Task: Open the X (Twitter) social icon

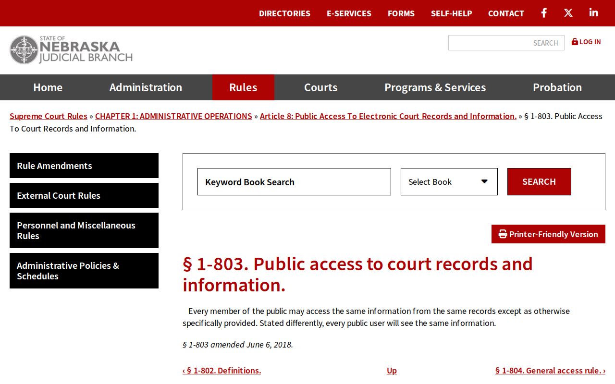Action: (568, 13)
